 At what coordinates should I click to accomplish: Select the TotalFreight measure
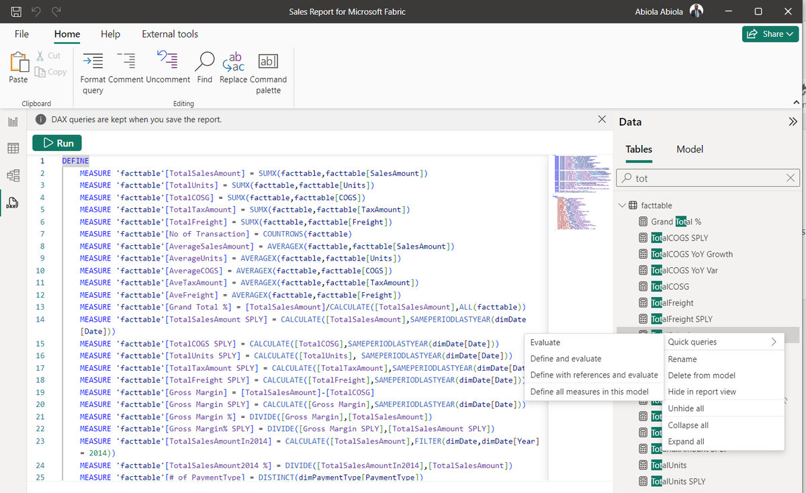pyautogui.click(x=672, y=303)
